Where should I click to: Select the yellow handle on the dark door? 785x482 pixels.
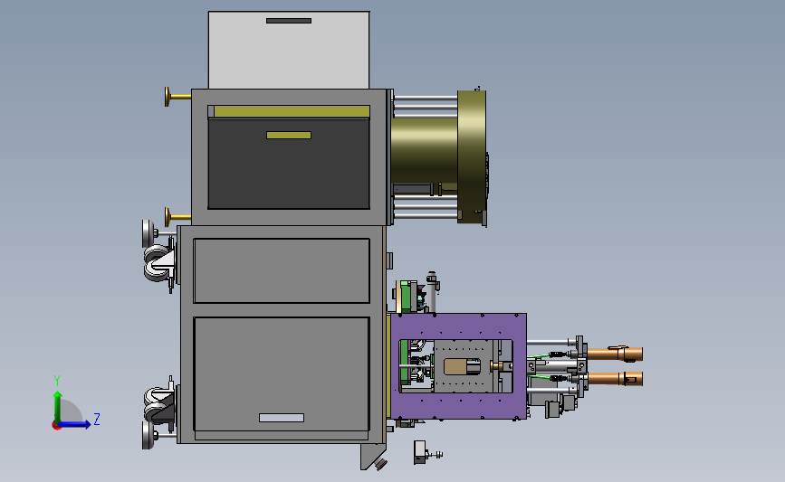click(289, 135)
